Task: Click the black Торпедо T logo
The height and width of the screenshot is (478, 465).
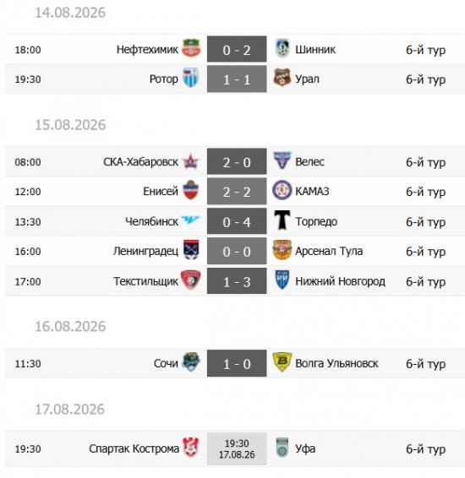Action: (x=282, y=220)
